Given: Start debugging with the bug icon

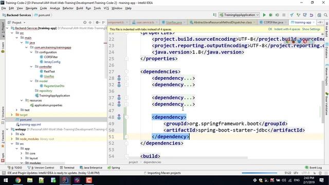Looking at the screenshot, I should [x=271, y=15].
